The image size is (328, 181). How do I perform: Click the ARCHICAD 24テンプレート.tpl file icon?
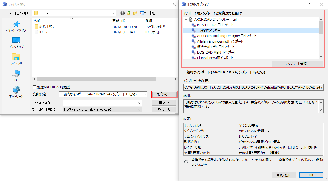pyautogui.click(x=191, y=20)
